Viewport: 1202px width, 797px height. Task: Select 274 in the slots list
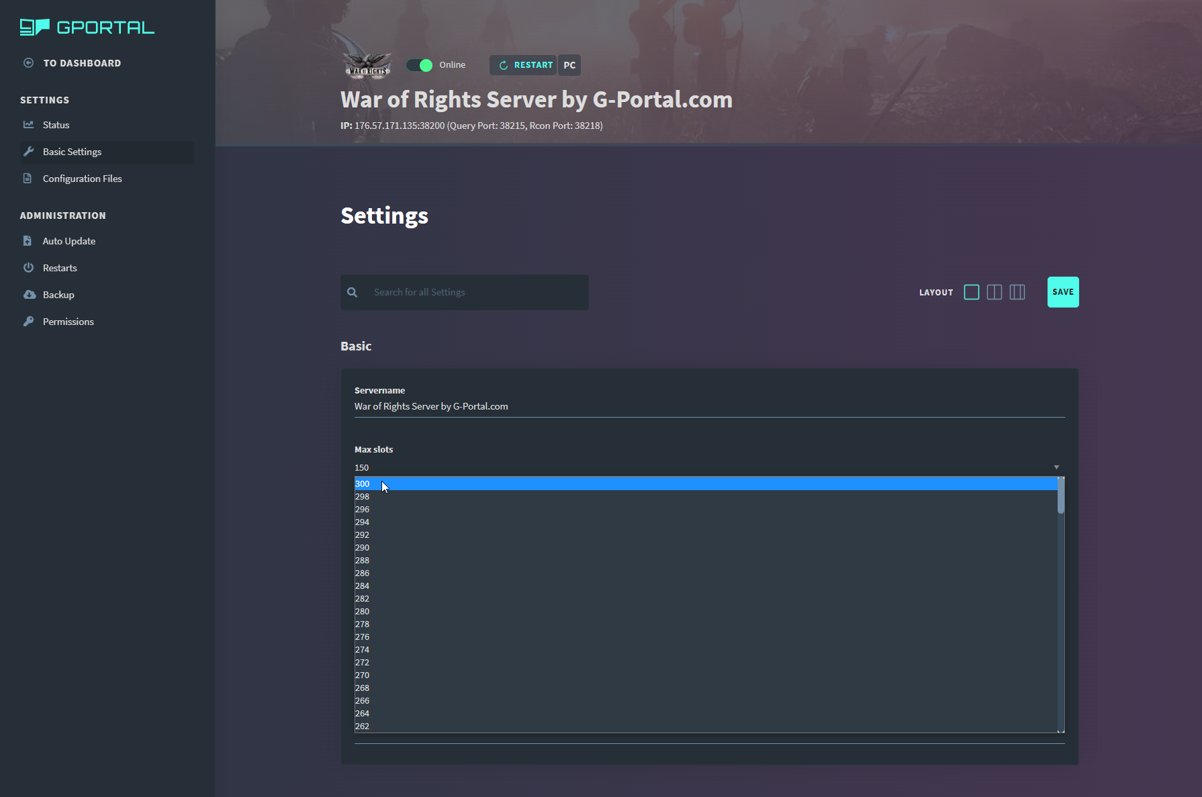[706, 650]
